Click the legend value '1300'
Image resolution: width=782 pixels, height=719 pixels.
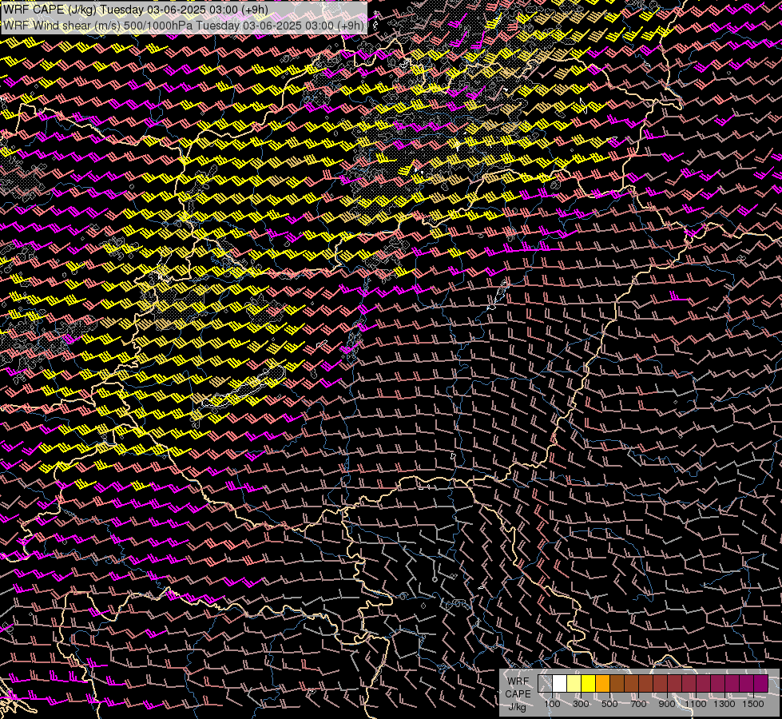coord(724,704)
